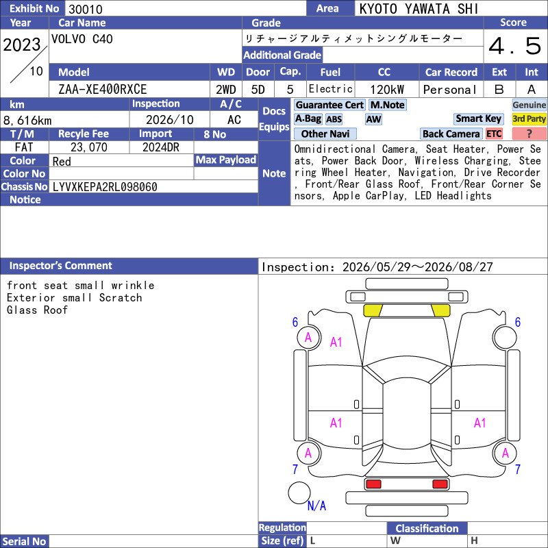Click the Guarantee Cert badge
The width and height of the screenshot is (548, 548).
tap(329, 105)
